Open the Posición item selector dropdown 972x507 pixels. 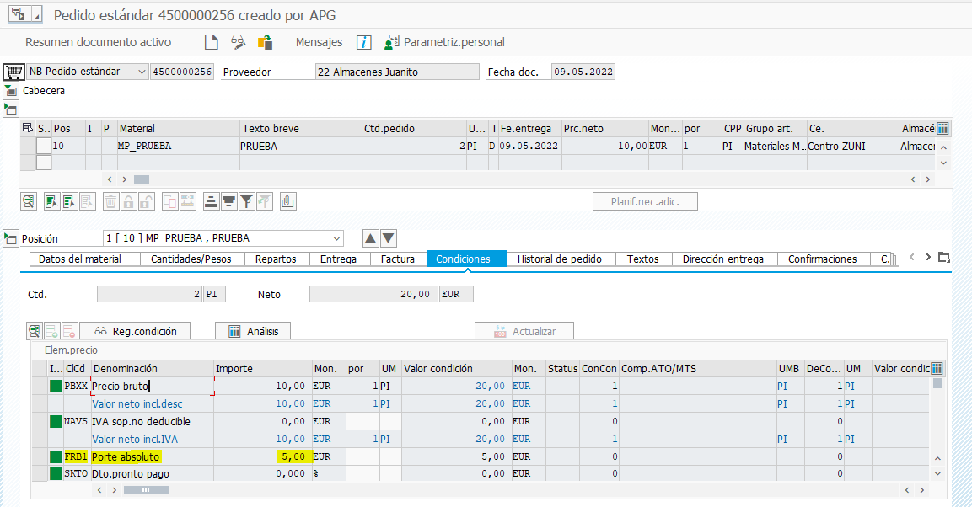pyautogui.click(x=336, y=238)
